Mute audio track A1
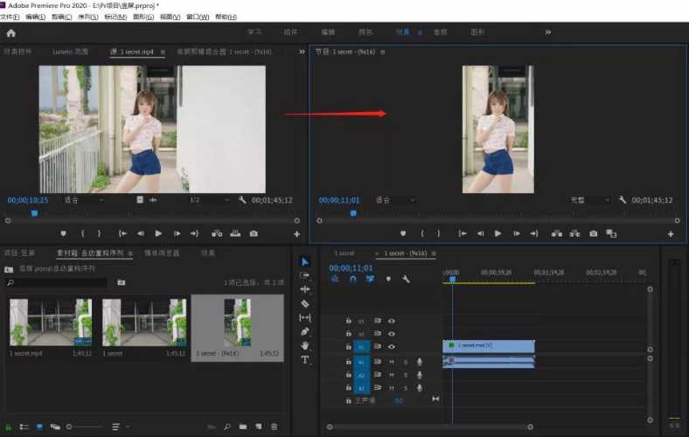The image size is (689, 437). (391, 362)
